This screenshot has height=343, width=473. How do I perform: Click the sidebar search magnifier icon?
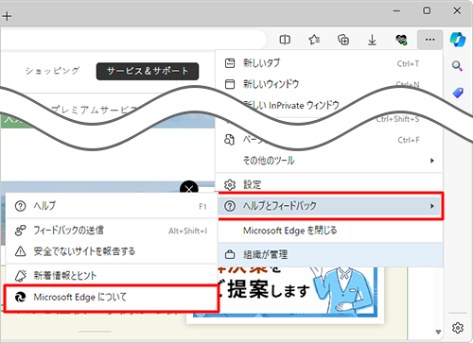(x=457, y=66)
